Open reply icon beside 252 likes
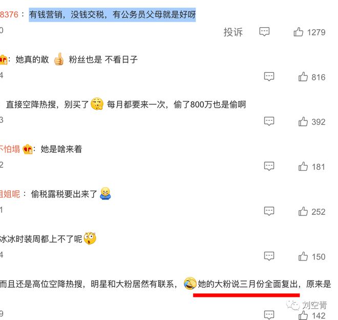Viewport: 338px width, 320px height. click(x=269, y=211)
